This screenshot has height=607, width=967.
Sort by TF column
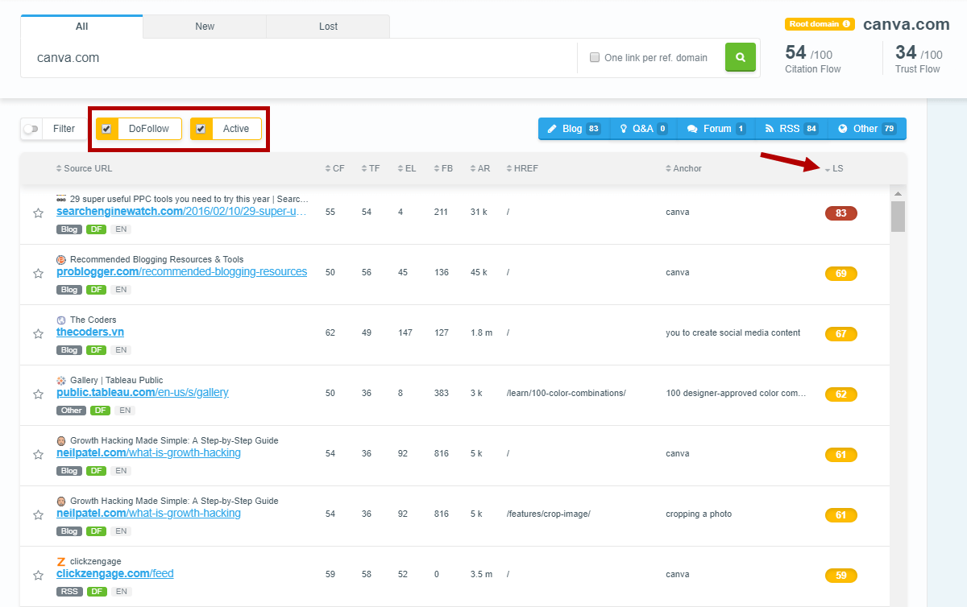(x=371, y=168)
